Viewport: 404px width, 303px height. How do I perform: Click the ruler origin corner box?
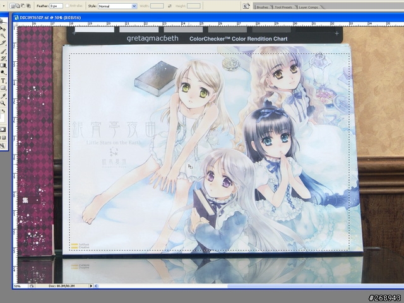click(x=15, y=24)
